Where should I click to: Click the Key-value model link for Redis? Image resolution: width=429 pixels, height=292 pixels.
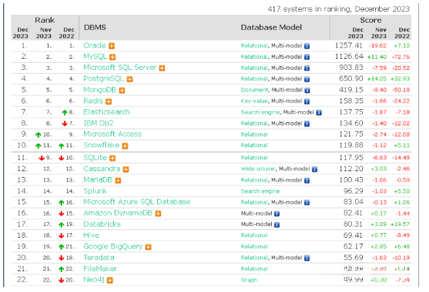(254, 101)
